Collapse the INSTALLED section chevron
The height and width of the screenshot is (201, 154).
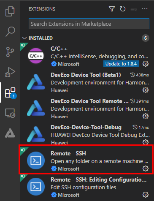tap(24, 38)
